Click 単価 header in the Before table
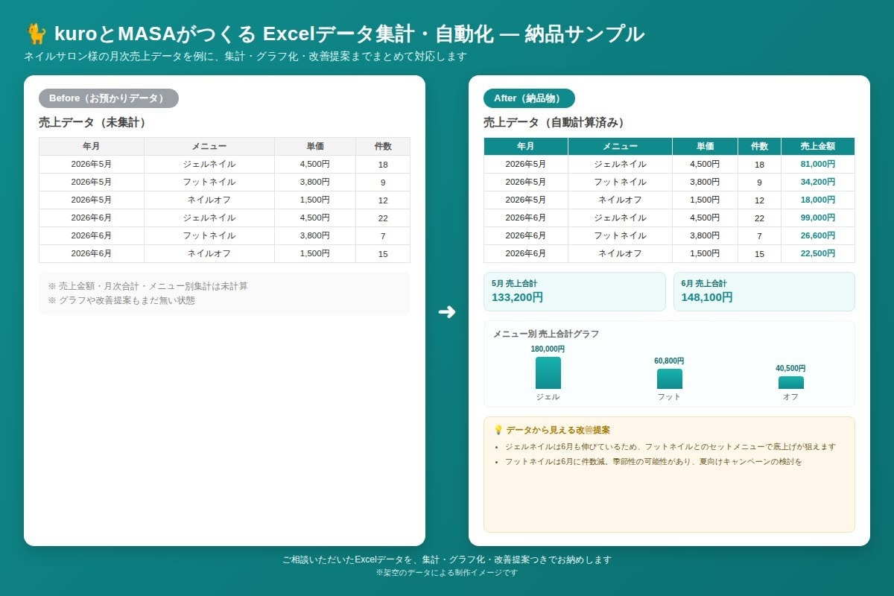 [315, 146]
